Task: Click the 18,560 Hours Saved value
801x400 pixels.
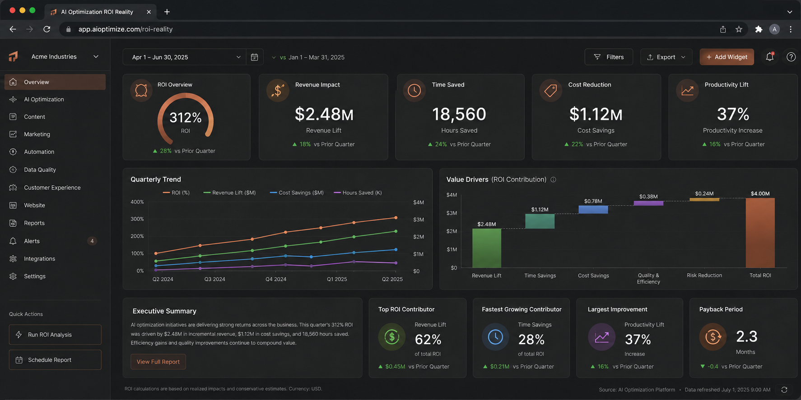Action: click(x=459, y=114)
